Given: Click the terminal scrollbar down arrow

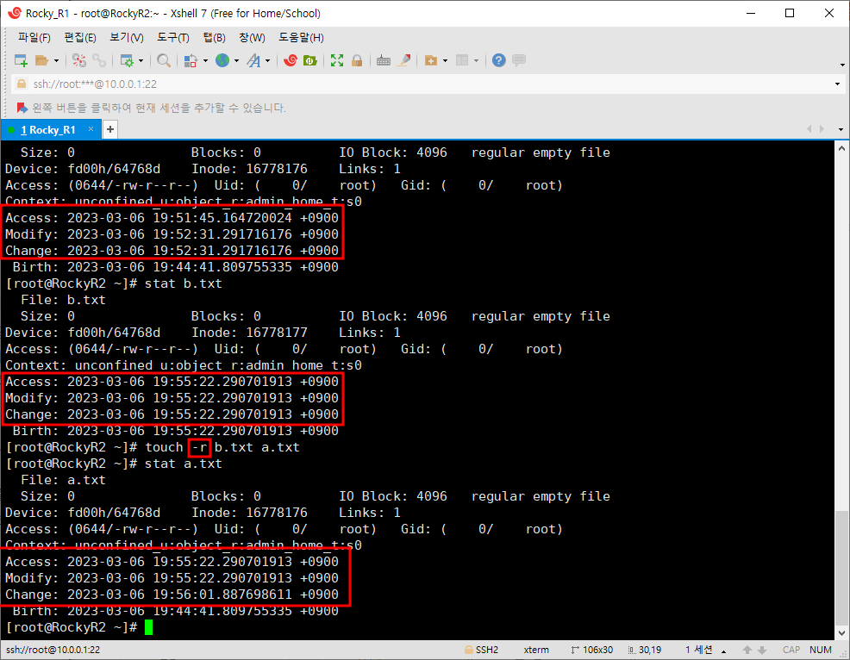Looking at the screenshot, I should click(x=841, y=633).
